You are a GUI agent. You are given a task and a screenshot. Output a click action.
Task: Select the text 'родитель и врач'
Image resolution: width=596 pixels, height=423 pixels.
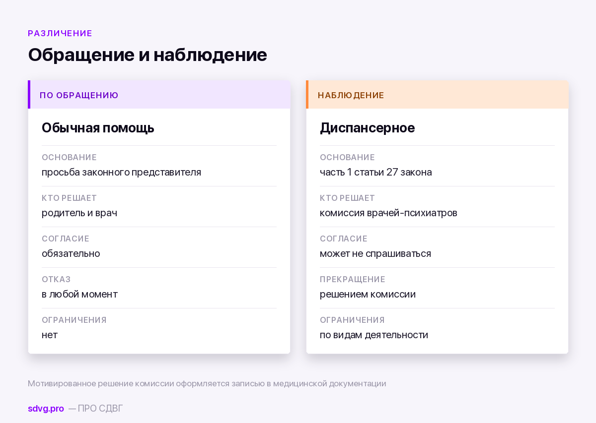[79, 213]
